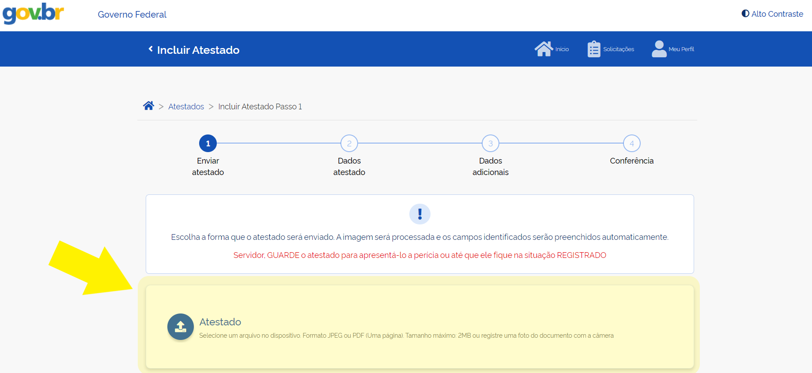Image resolution: width=812 pixels, height=373 pixels.
Task: Open Meu Perfil user icon
Action: click(659, 49)
